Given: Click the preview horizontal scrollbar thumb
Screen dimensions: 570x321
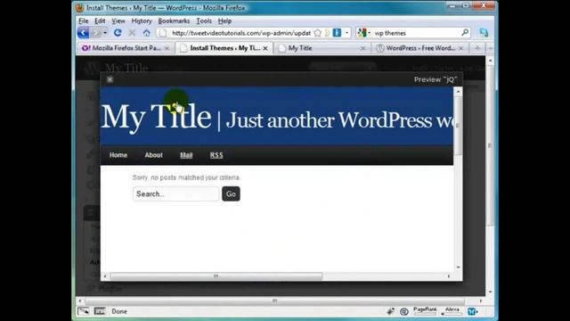Looking at the screenshot, I should (216, 276).
